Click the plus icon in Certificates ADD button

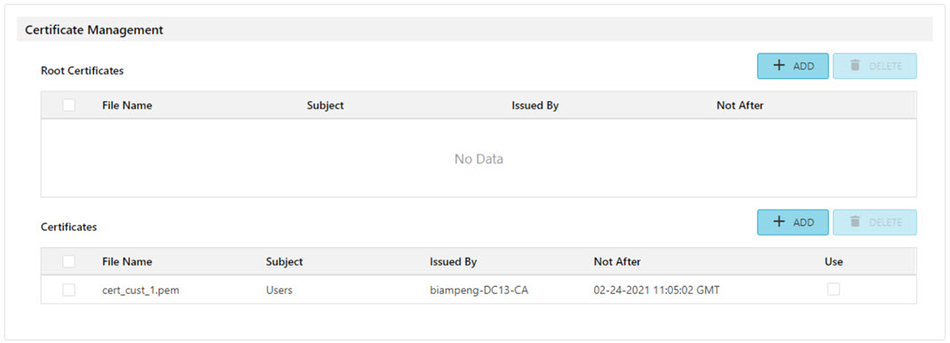[x=780, y=222]
